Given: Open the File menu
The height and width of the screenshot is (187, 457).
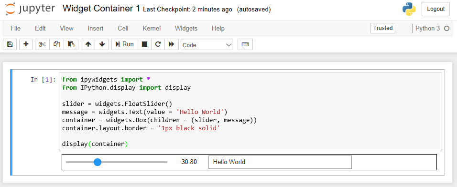Looking at the screenshot, I should click(x=15, y=29).
